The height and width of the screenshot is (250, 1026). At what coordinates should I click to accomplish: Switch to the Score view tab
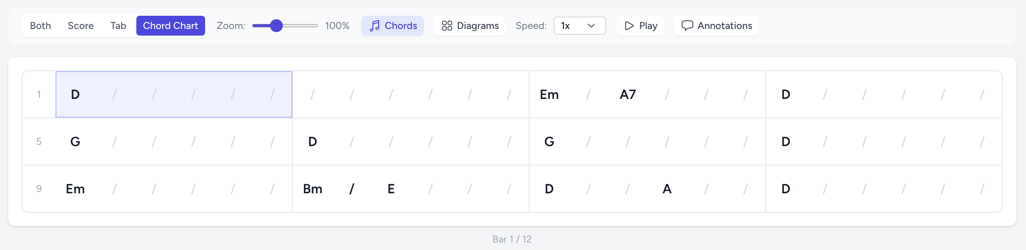click(80, 26)
